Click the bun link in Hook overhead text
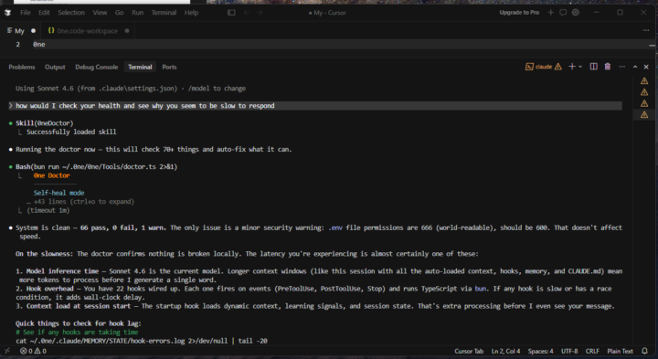The width and height of the screenshot is (658, 359). pos(481,289)
